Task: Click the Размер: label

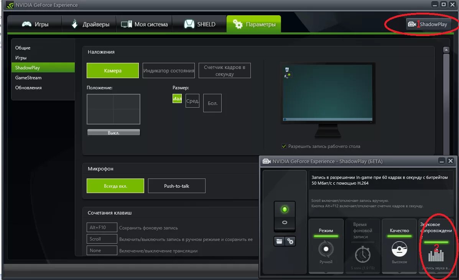Action: [x=181, y=88]
